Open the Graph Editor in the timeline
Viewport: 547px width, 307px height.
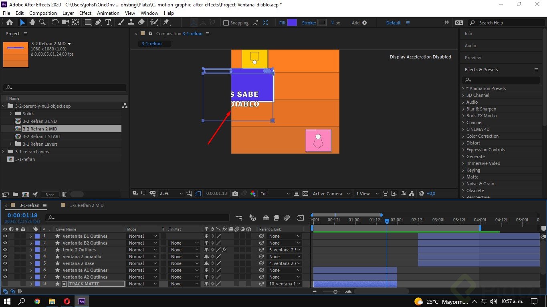(x=301, y=218)
